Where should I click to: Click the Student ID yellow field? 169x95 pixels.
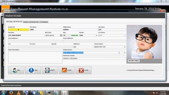[18, 30]
